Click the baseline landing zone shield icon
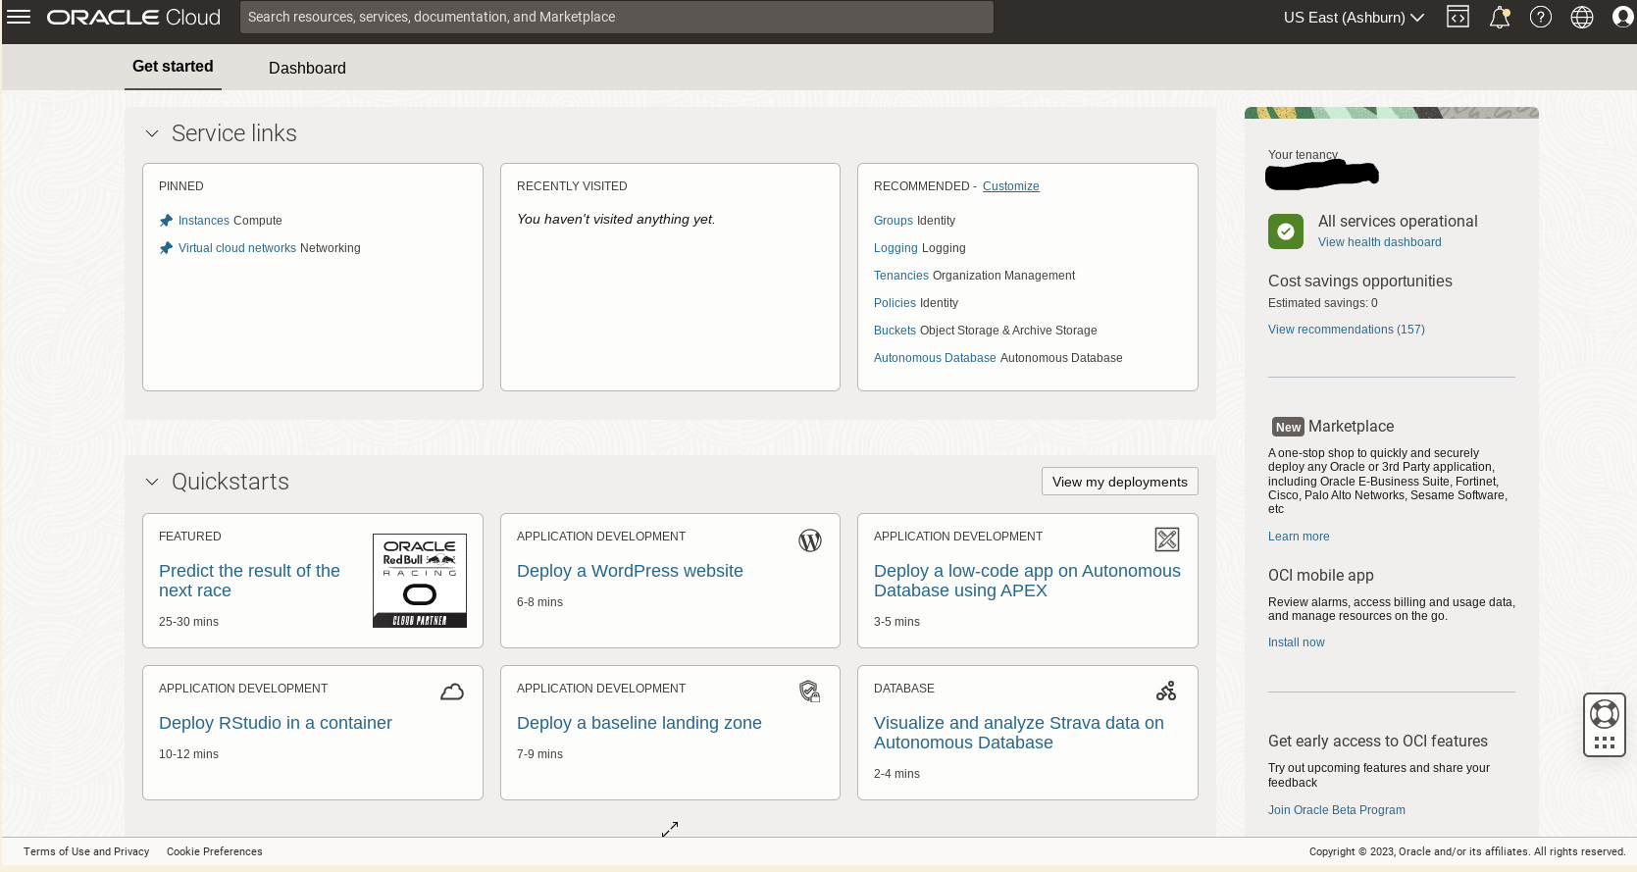The height and width of the screenshot is (872, 1637). click(809, 692)
